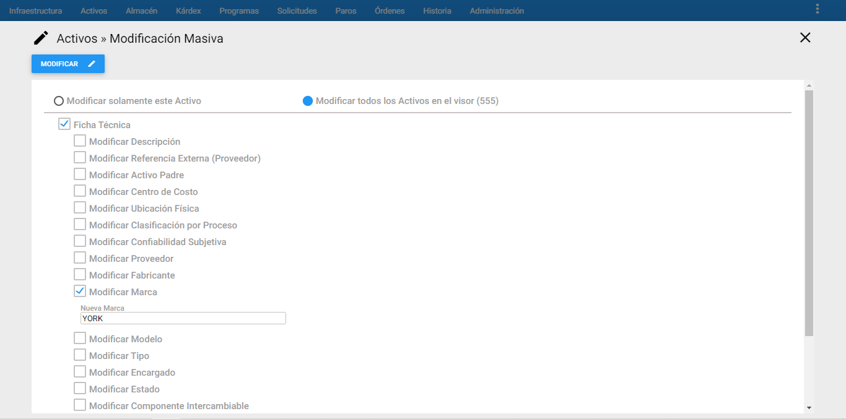This screenshot has height=419, width=846.
Task: Open the Órdenes menu
Action: coord(390,11)
